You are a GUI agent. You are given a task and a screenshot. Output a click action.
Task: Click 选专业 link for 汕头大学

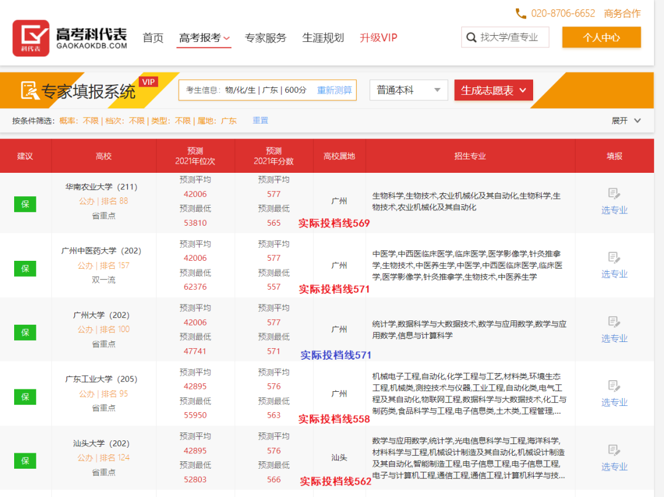coord(614,467)
